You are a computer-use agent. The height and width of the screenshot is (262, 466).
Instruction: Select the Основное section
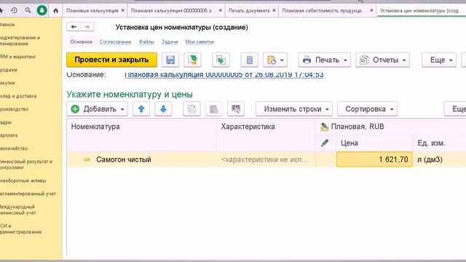(x=81, y=42)
